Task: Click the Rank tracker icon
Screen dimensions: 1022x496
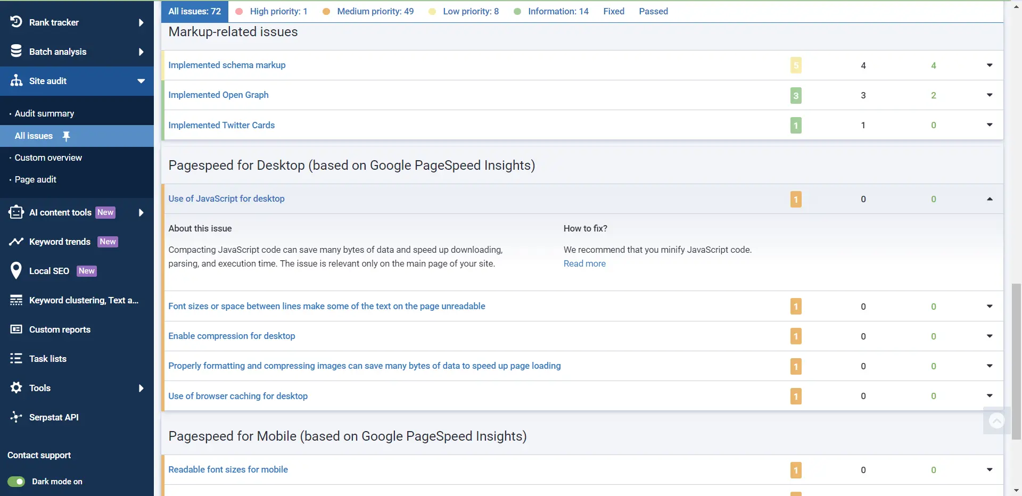Action: tap(16, 22)
